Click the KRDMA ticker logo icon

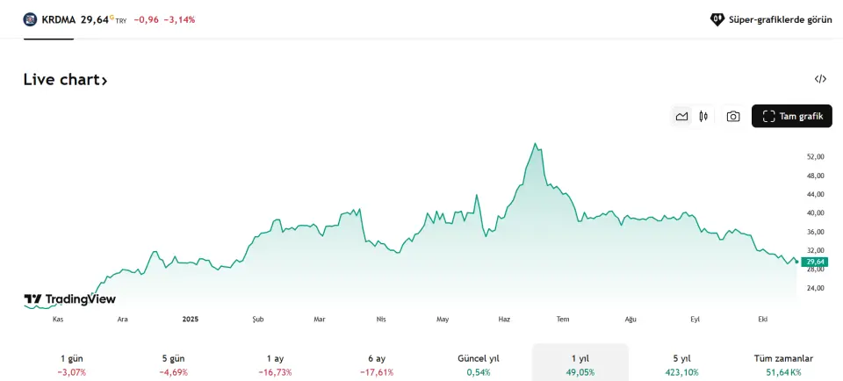pos(31,18)
